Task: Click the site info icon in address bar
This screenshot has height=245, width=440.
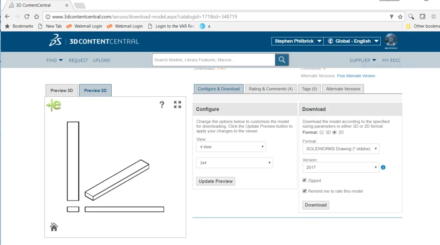Action: pyautogui.click(x=48, y=17)
